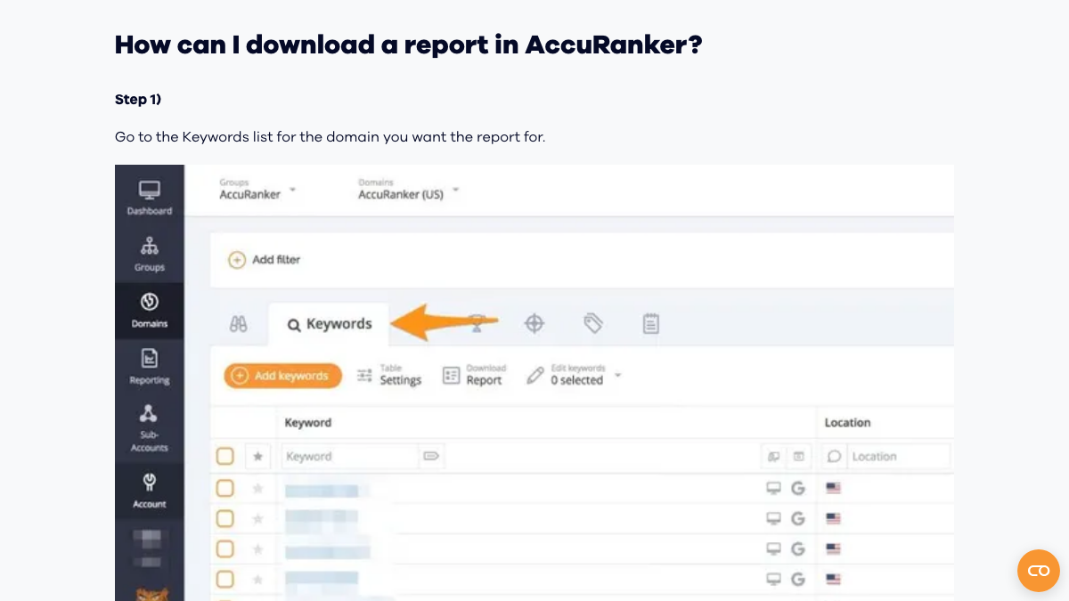Open the Groups AccuRanker dropdown
The height and width of the screenshot is (601, 1069).
click(257, 190)
